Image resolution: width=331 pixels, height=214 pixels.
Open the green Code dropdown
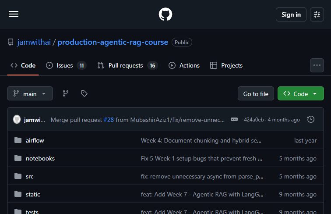coord(301,93)
